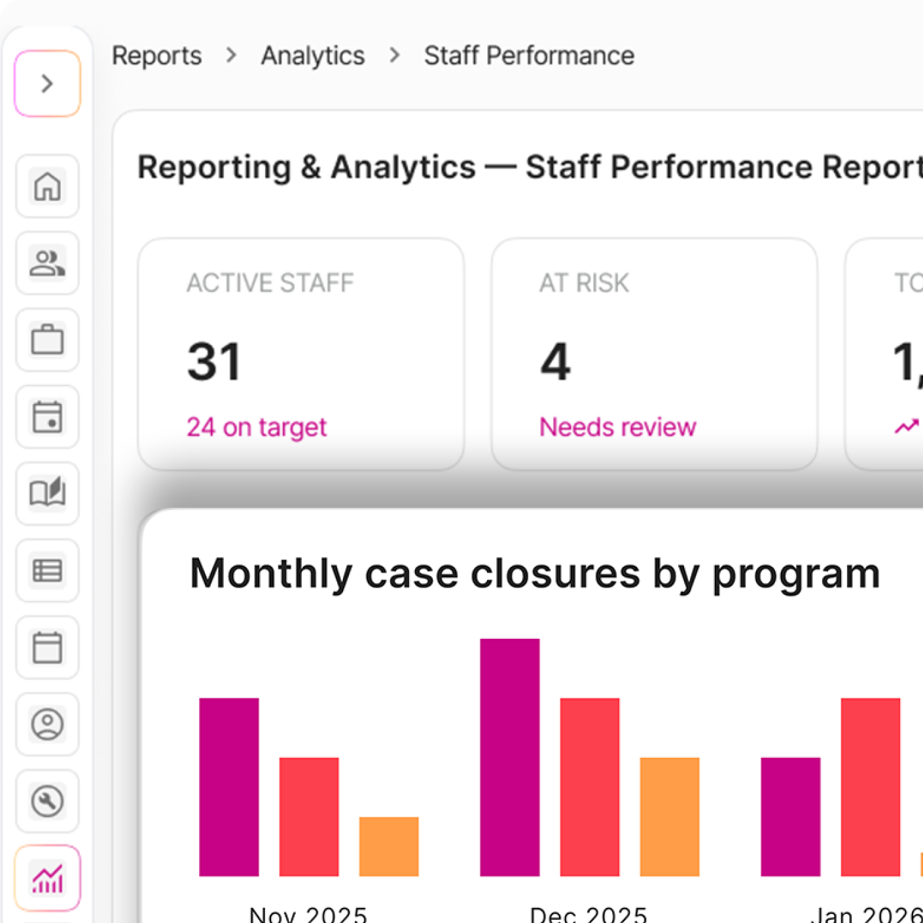This screenshot has width=923, height=923.
Task: Select the AT RISK stat card
Action: (x=654, y=353)
